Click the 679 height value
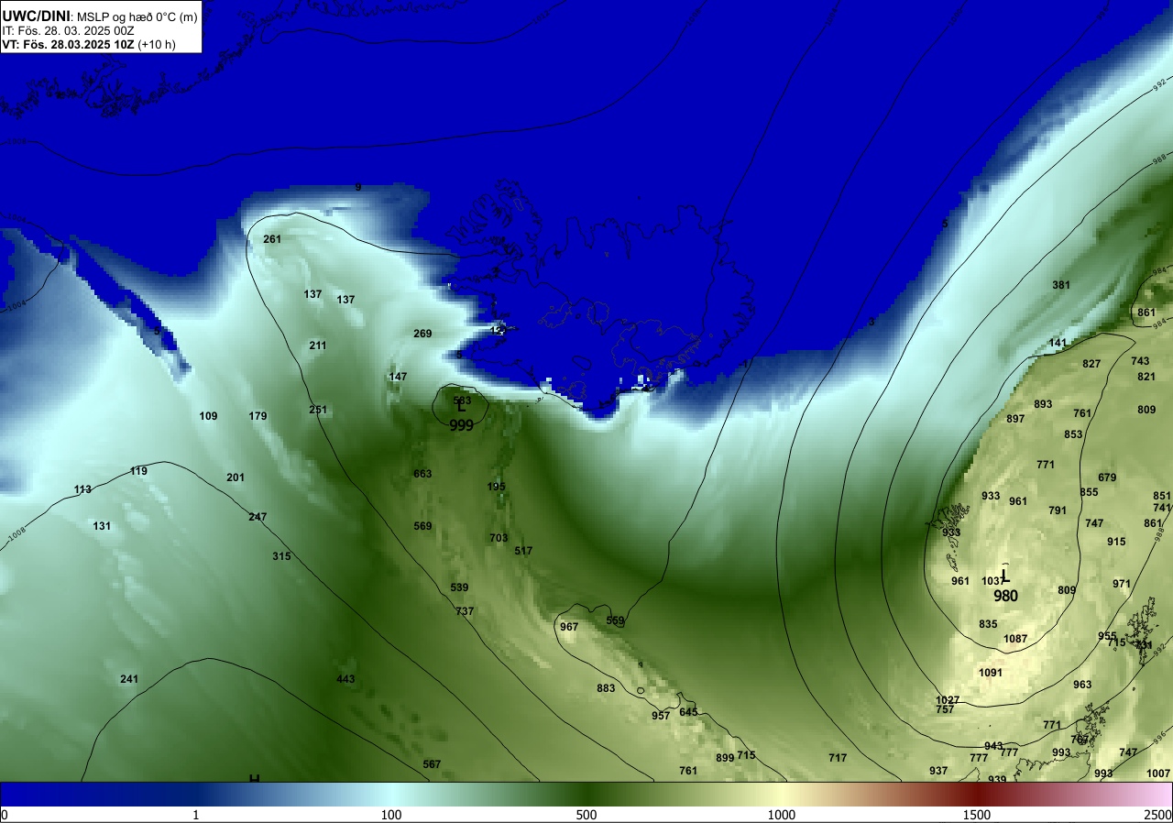Image resolution: width=1173 pixels, height=823 pixels. point(1107,477)
